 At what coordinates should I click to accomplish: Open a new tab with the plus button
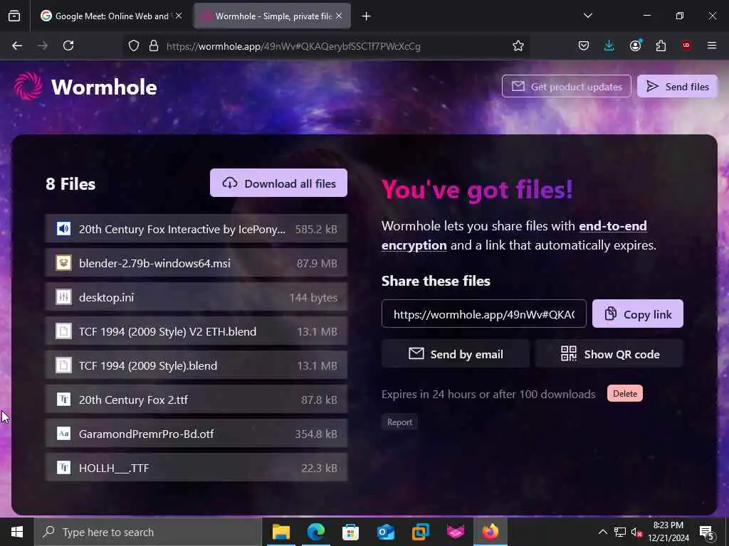[367, 16]
